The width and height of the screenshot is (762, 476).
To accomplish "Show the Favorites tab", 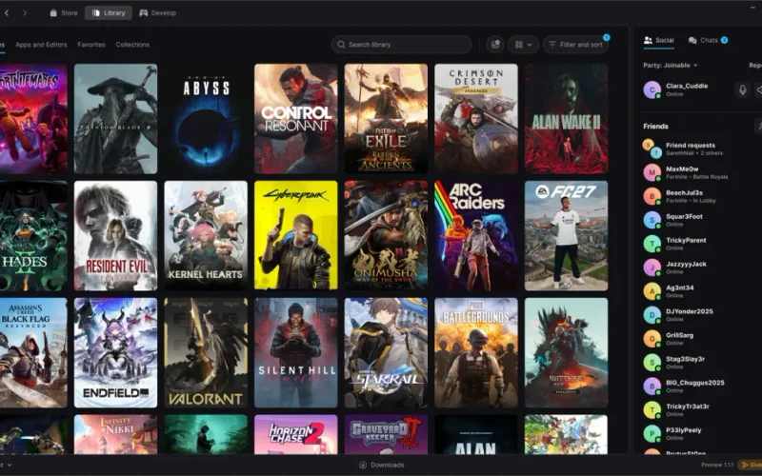I will (x=91, y=45).
